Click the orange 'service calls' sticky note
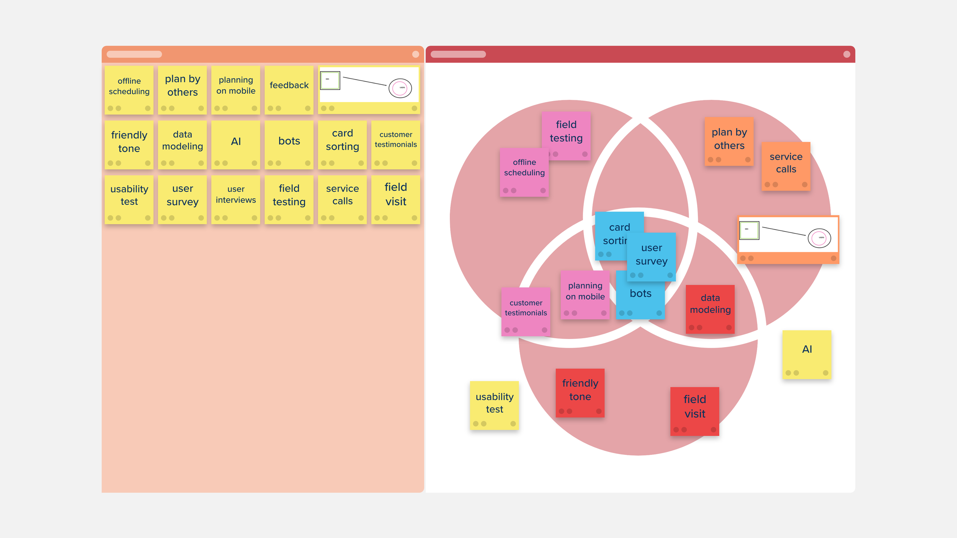 tap(786, 166)
